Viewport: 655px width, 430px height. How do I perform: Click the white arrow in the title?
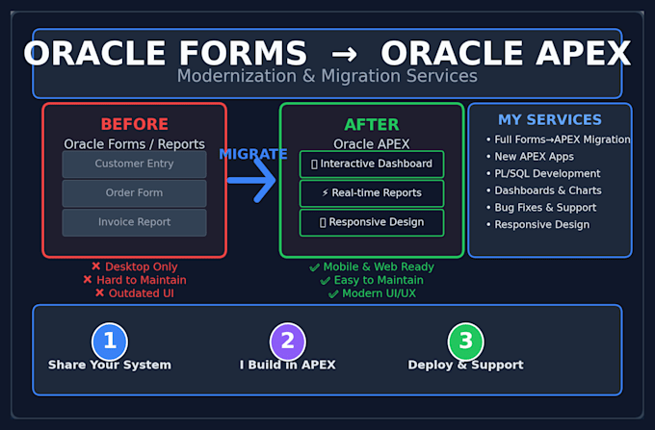(x=344, y=55)
